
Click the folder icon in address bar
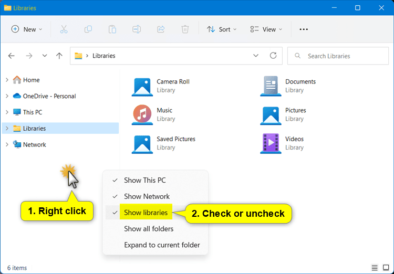(78, 56)
